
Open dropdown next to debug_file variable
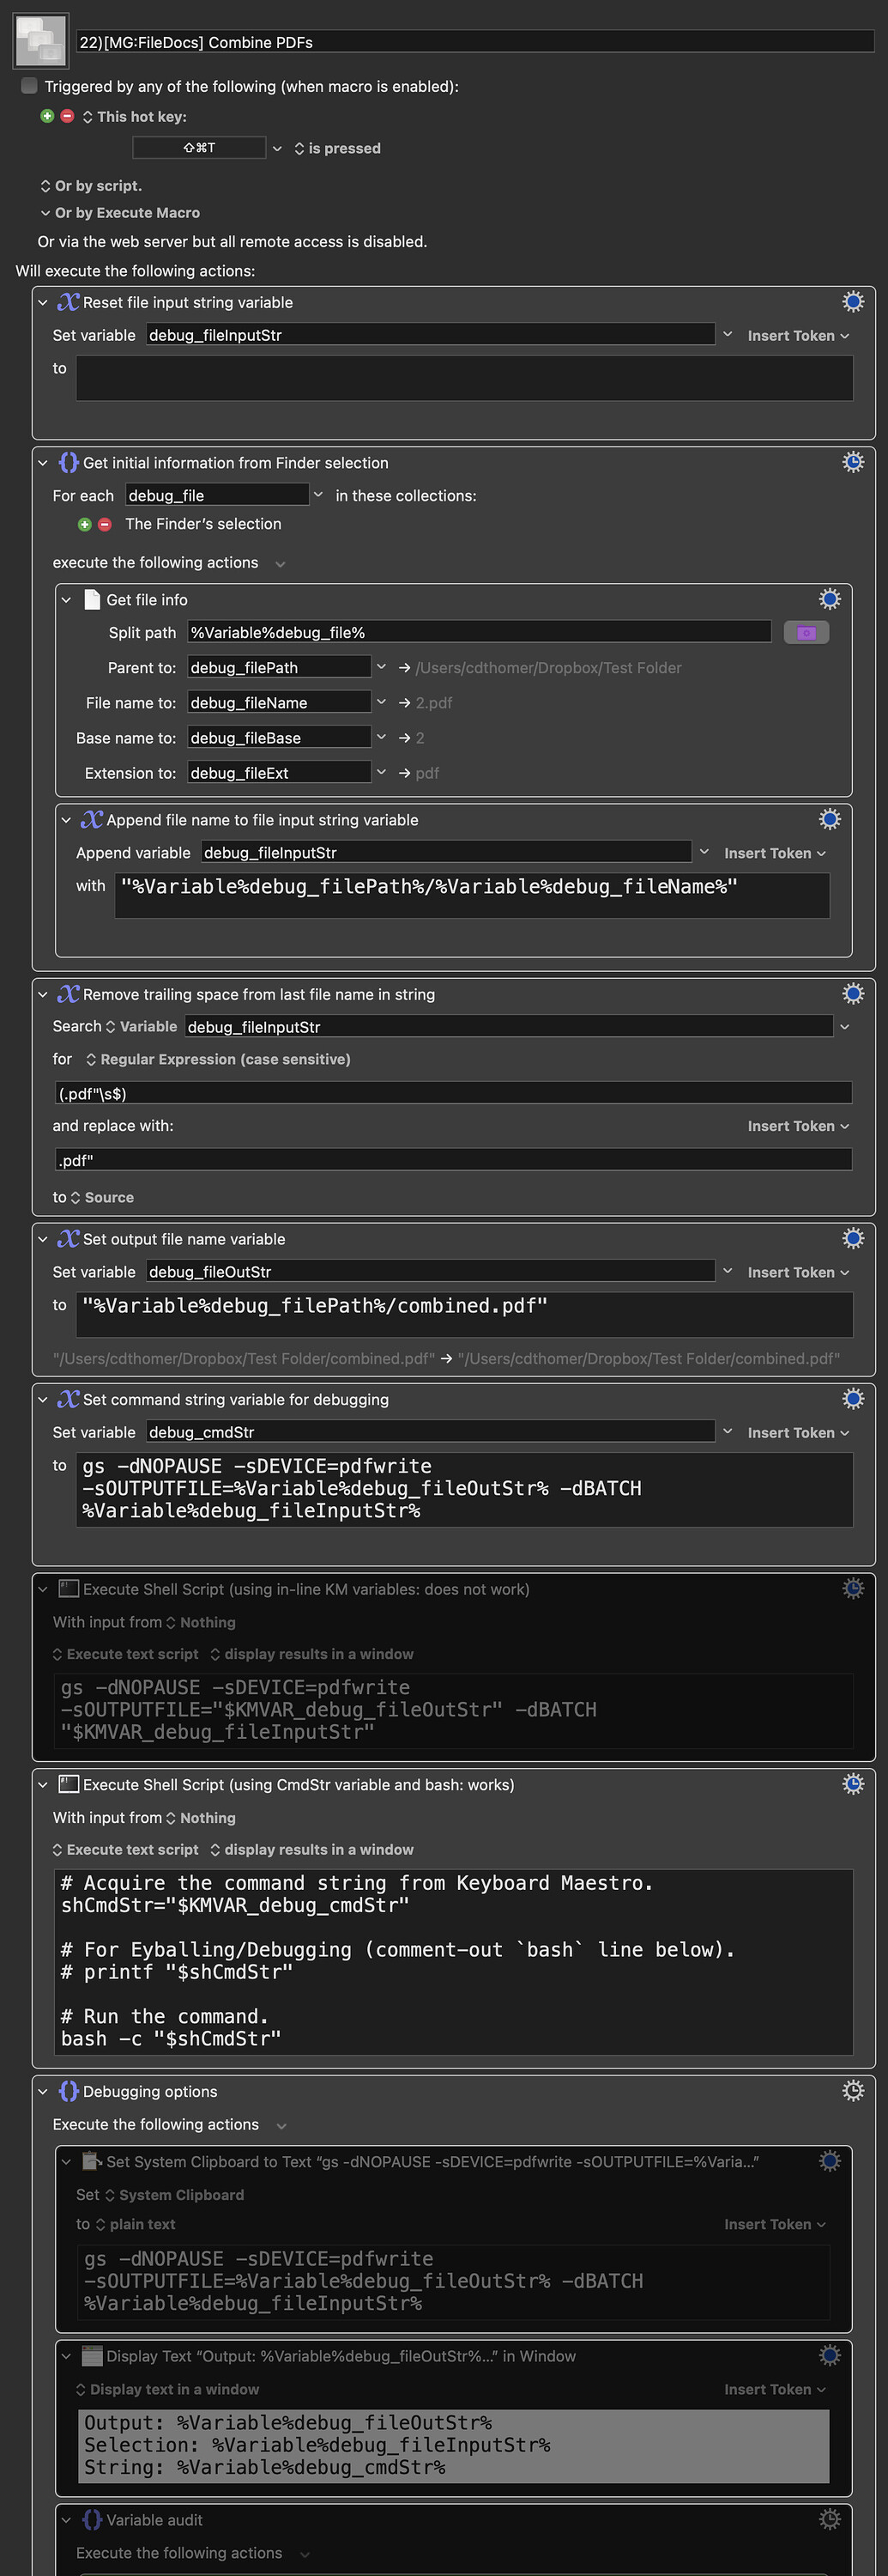point(317,495)
